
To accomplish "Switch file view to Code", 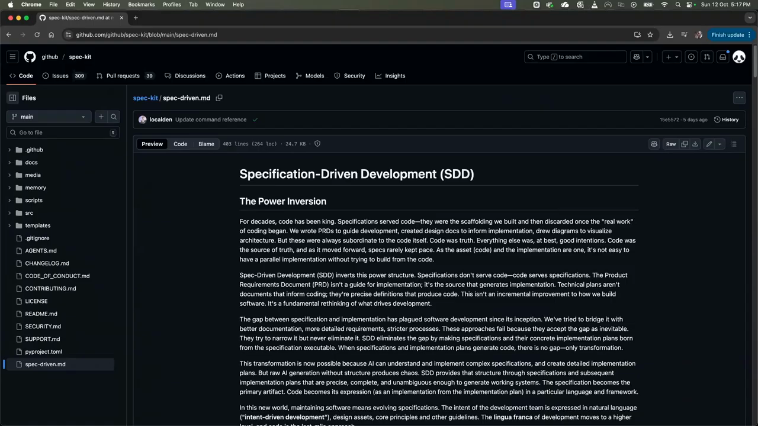I will (x=180, y=144).
